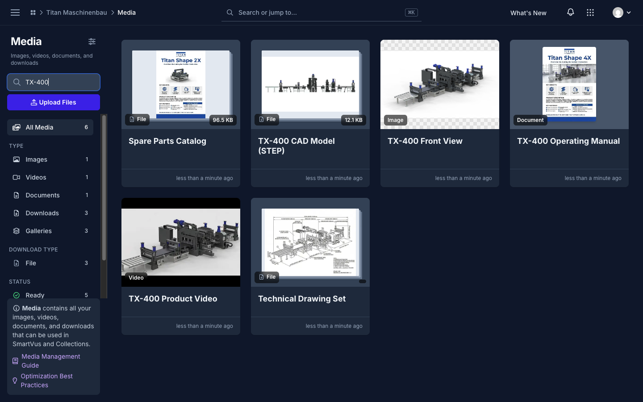This screenshot has height=402, width=643.
Task: Focus the TX-400 media search field
Action: [54, 82]
